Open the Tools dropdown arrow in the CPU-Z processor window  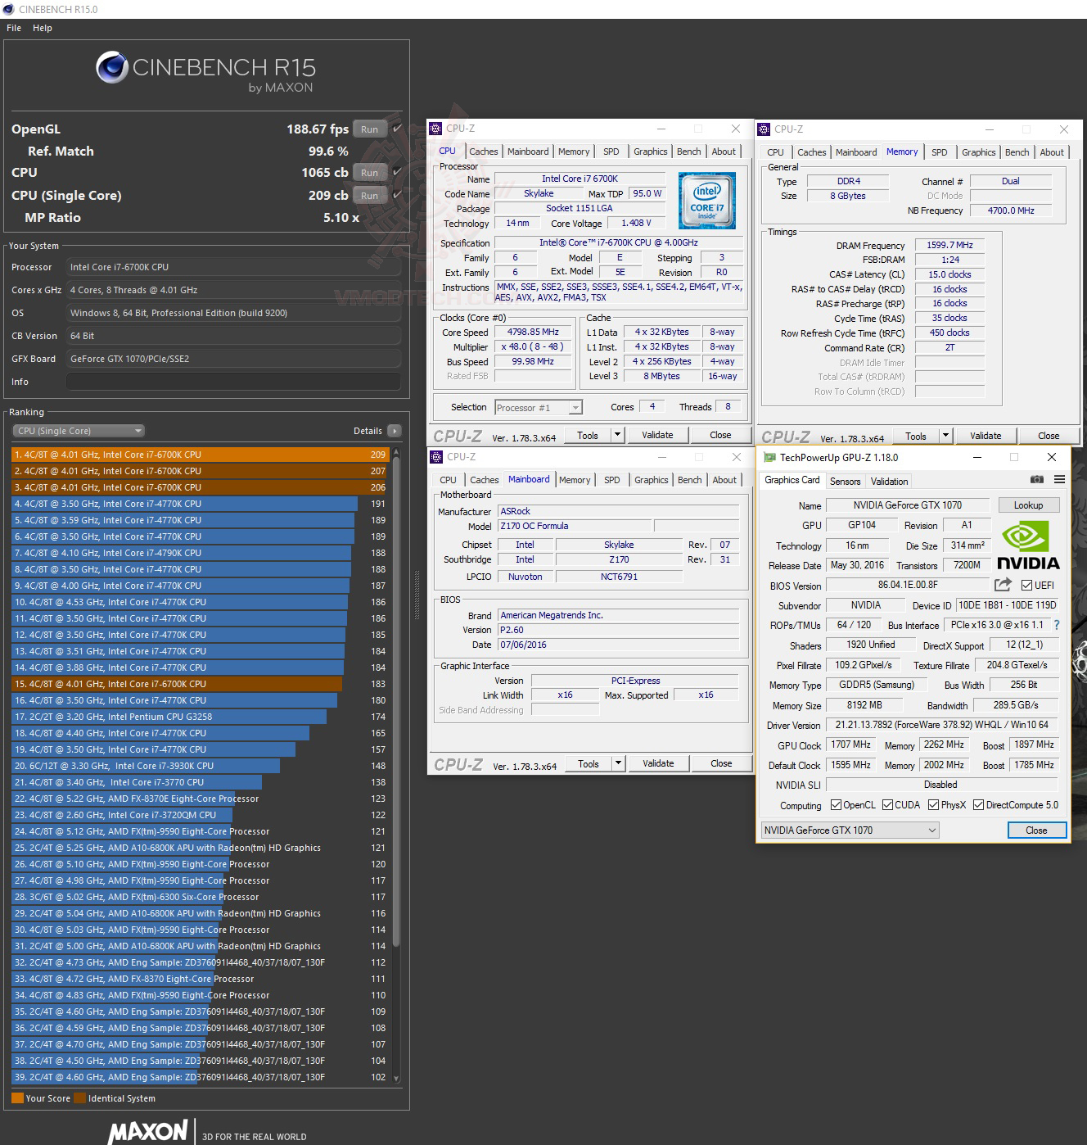pyautogui.click(x=618, y=435)
